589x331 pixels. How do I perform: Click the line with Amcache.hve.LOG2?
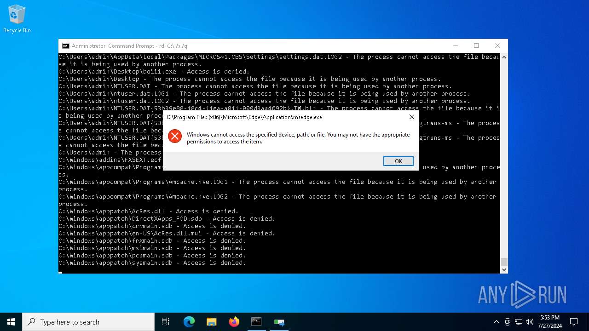[277, 200]
